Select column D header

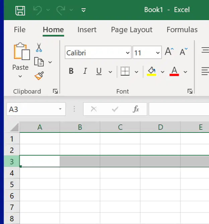[160, 127]
